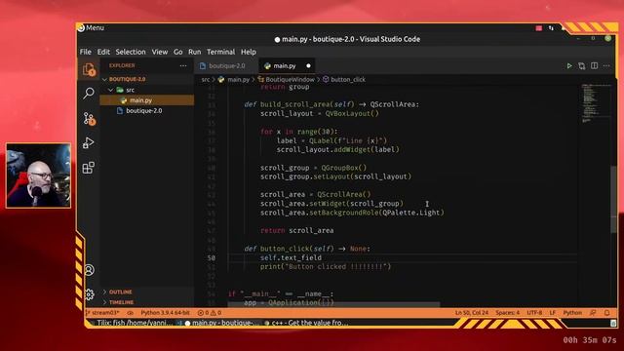Image resolution: width=624 pixels, height=351 pixels.
Task: Select main.py in the file tree
Action: (147, 100)
